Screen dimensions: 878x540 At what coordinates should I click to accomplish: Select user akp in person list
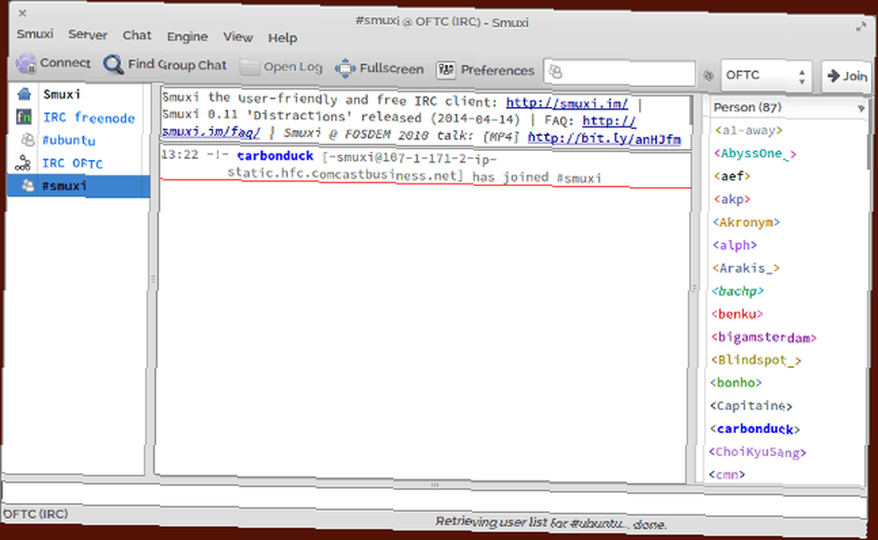[x=732, y=199]
